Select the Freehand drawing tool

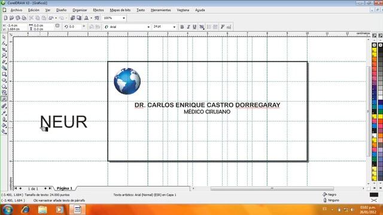click(4, 62)
